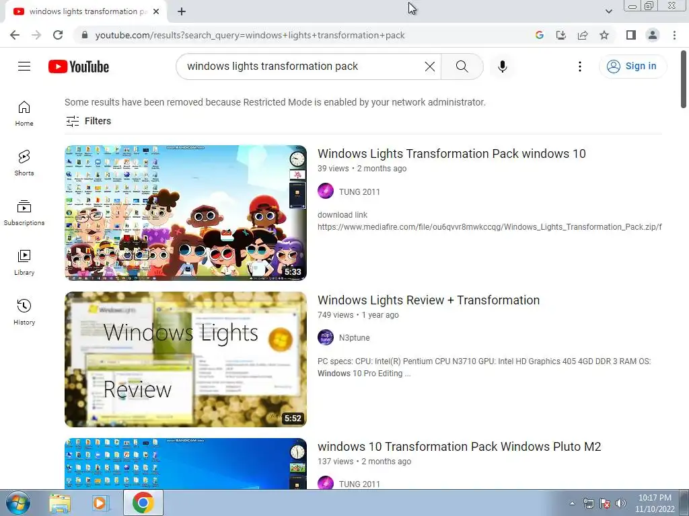Open Library in sidebar
The height and width of the screenshot is (516, 689).
click(24, 263)
